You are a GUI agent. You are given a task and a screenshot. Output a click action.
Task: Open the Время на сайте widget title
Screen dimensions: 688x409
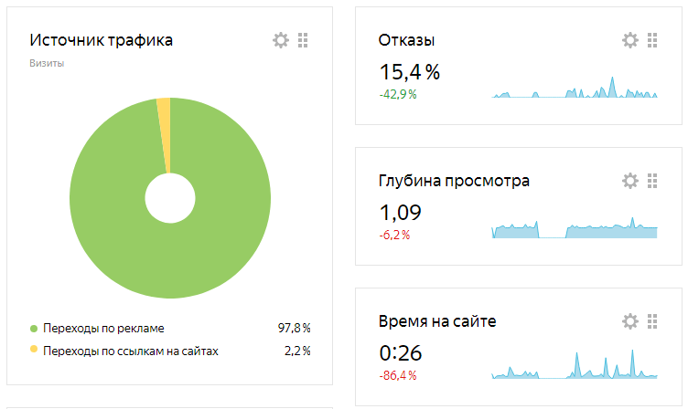[437, 321]
